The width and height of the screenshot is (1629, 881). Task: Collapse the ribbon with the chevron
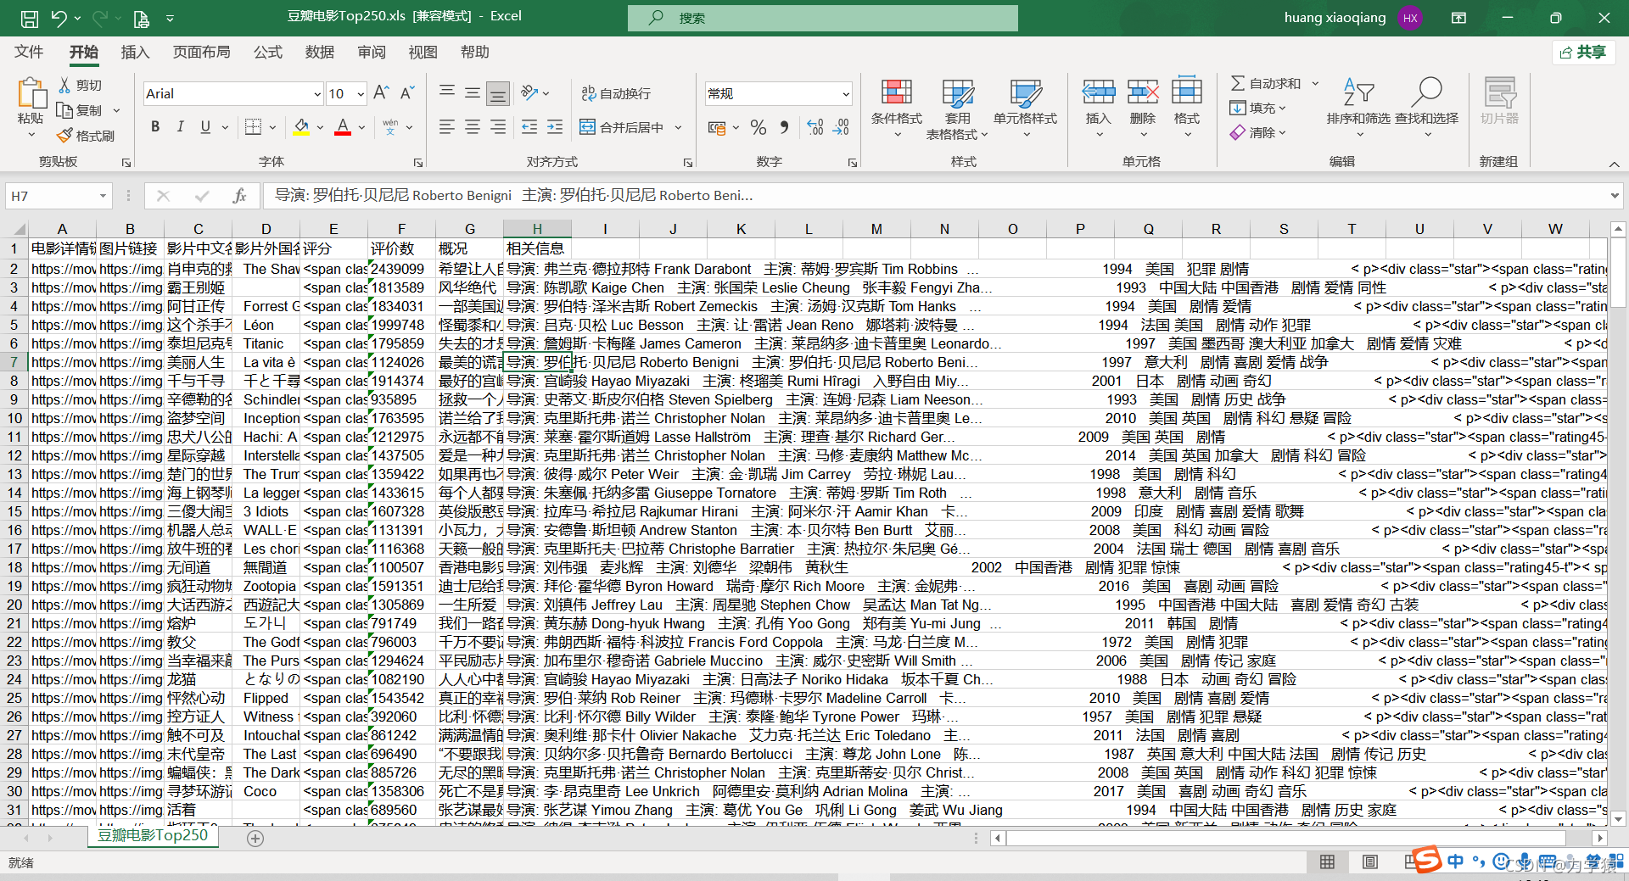(1614, 164)
